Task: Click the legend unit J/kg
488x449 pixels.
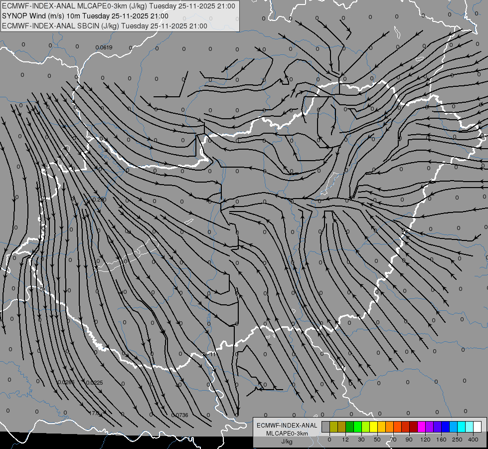Action: [287, 442]
